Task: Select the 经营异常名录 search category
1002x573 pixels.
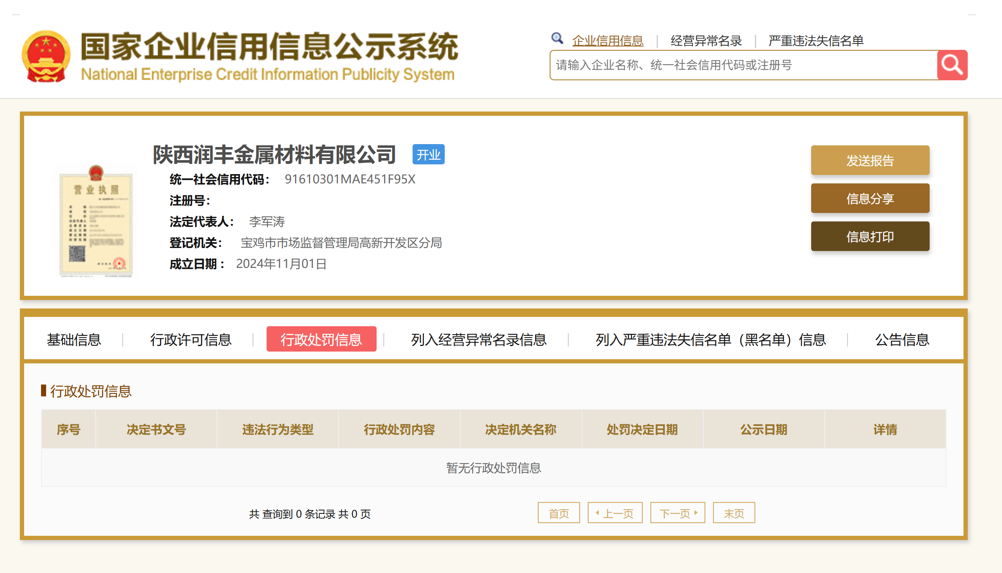Action: (x=706, y=41)
